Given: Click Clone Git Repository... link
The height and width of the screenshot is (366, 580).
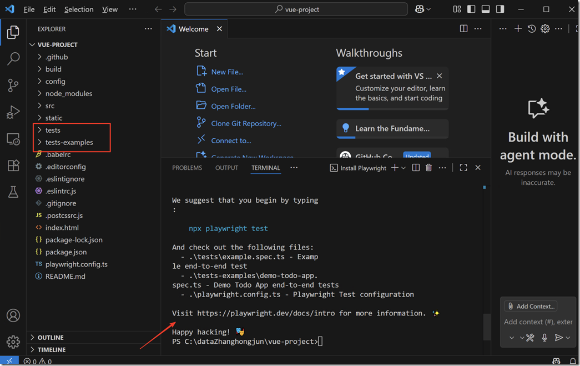Looking at the screenshot, I should (246, 124).
